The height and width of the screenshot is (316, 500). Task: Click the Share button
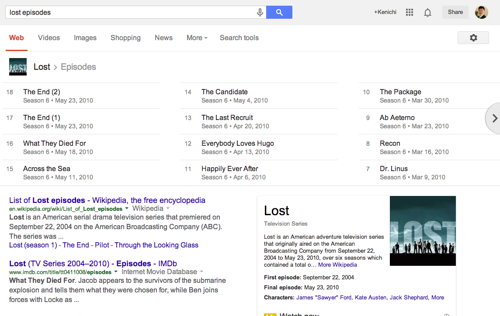point(455,12)
